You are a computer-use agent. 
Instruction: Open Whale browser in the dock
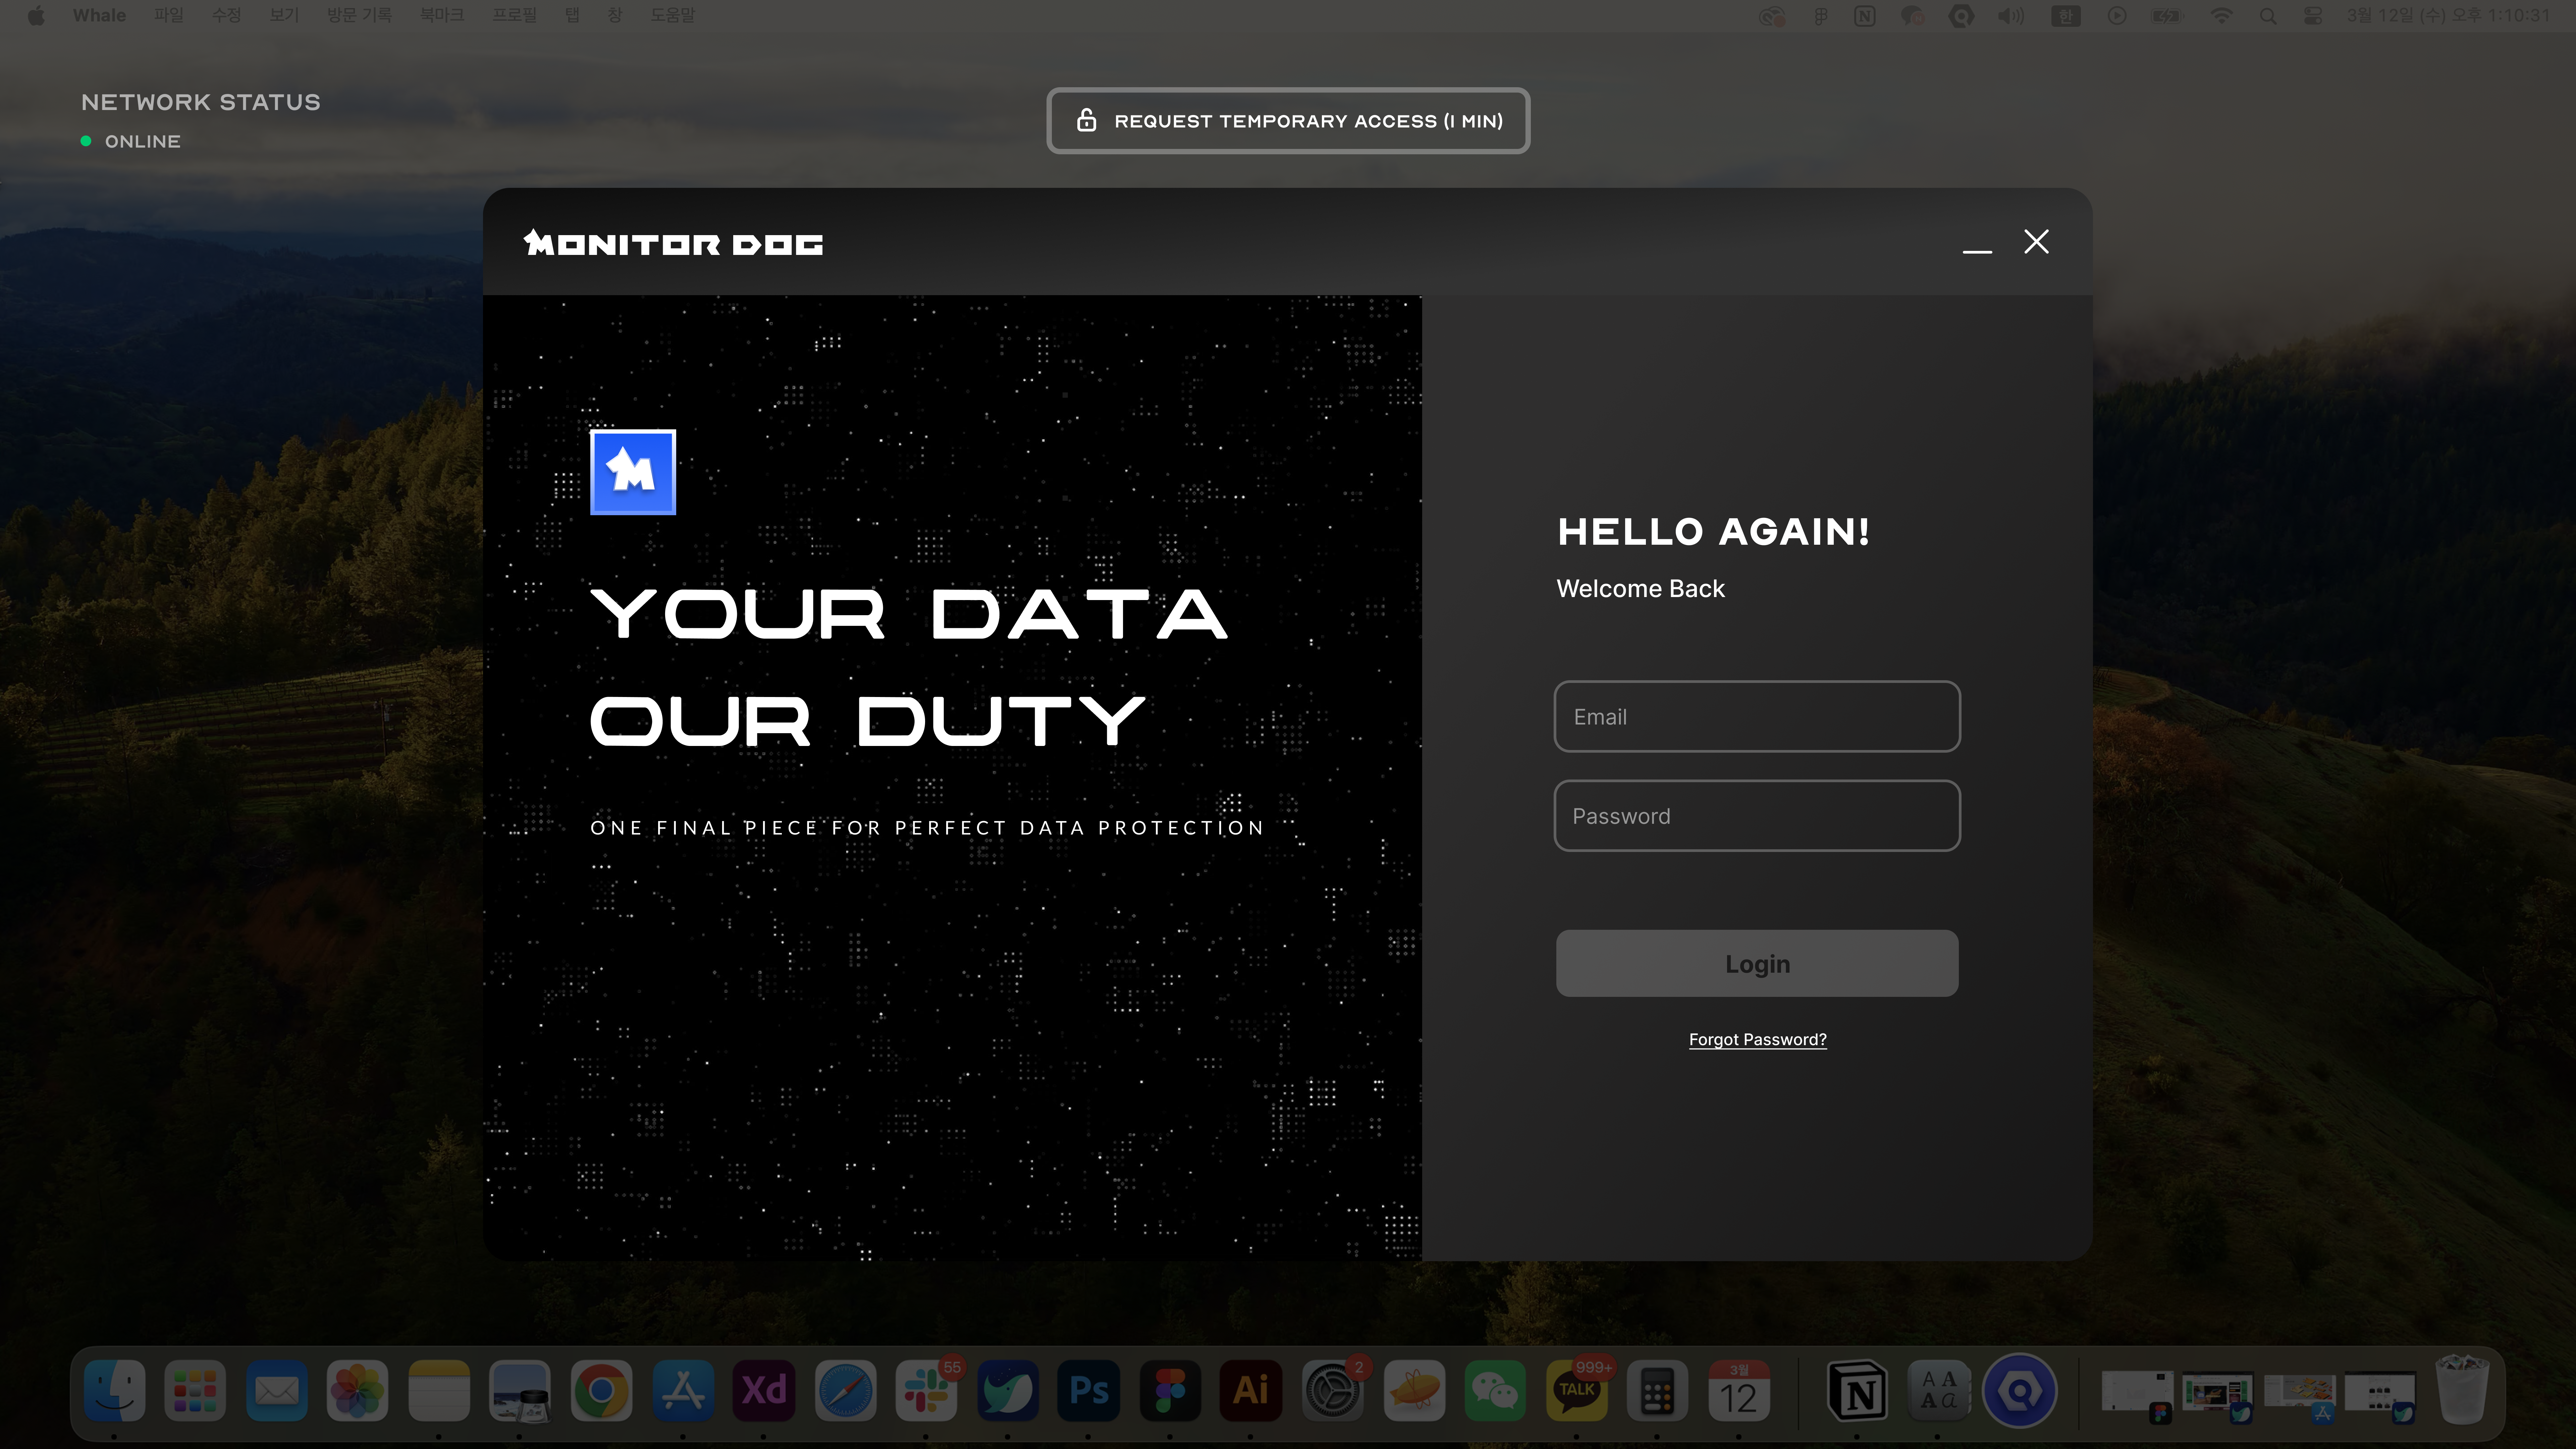click(x=1007, y=1390)
